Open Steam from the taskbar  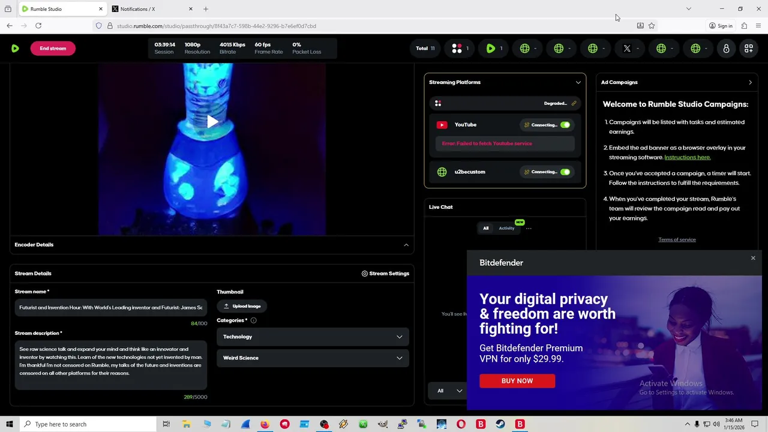(x=500, y=424)
